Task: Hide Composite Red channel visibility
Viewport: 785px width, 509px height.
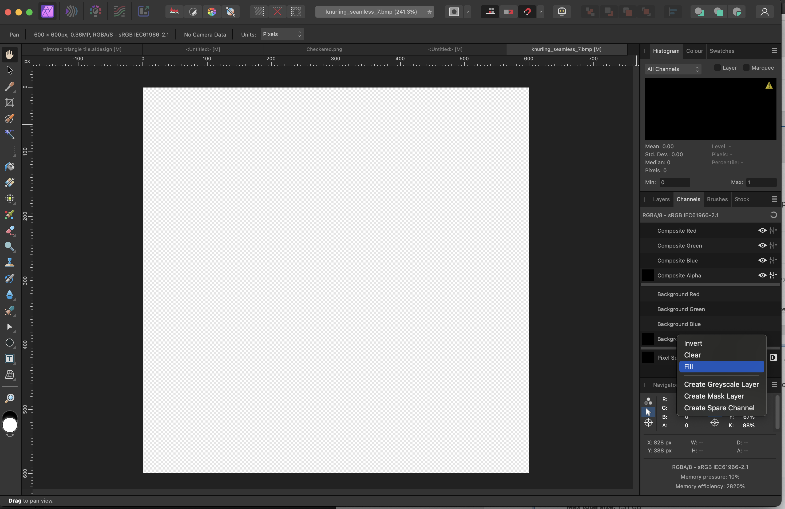Action: coord(762,230)
